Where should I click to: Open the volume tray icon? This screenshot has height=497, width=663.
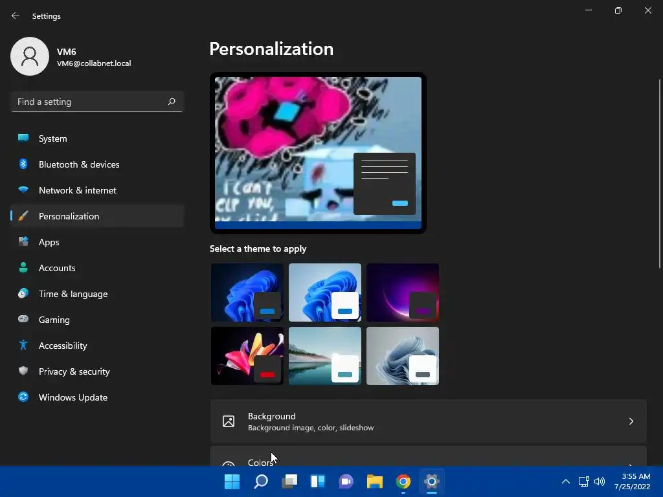click(x=599, y=481)
